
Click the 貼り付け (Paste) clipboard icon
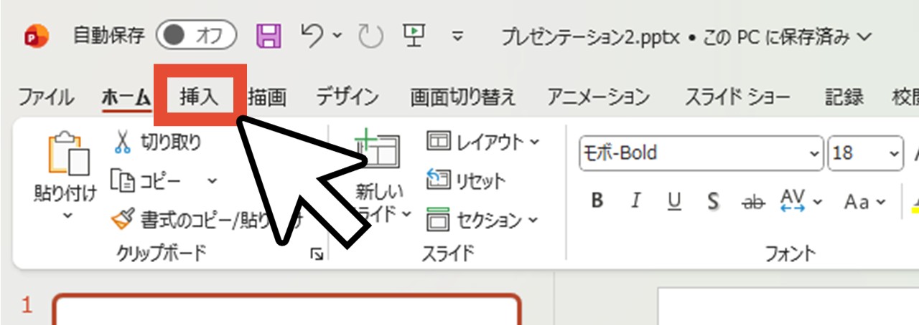(67, 152)
